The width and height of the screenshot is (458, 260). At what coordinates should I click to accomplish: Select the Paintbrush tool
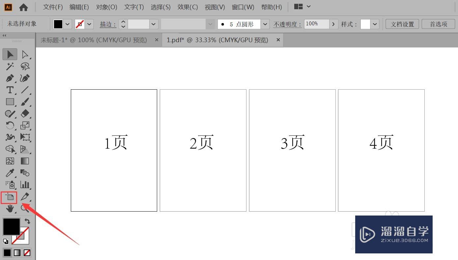(25, 102)
